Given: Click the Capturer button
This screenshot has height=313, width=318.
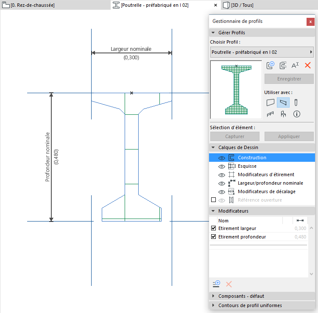Looking at the screenshot, I should (x=234, y=136).
